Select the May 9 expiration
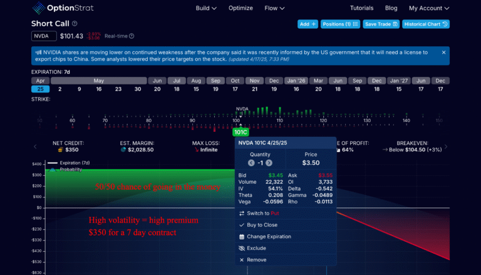 pos(80,89)
